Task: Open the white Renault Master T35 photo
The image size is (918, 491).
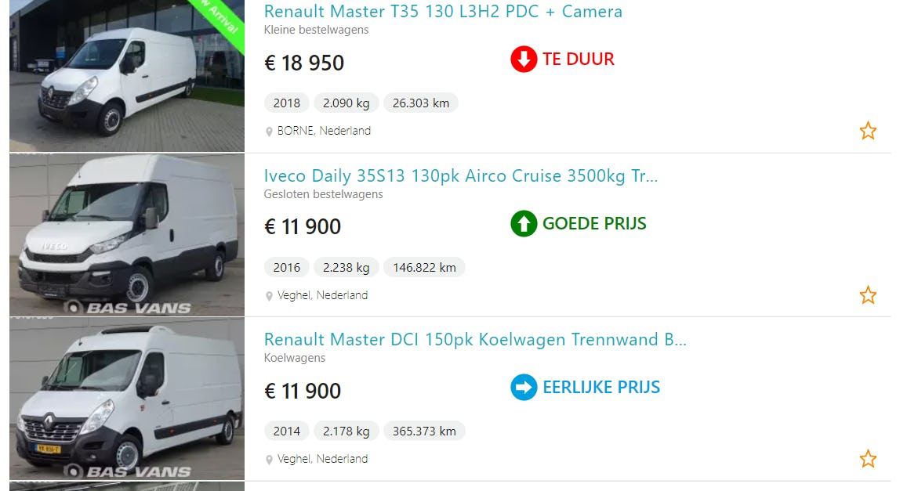Action: coord(127,76)
